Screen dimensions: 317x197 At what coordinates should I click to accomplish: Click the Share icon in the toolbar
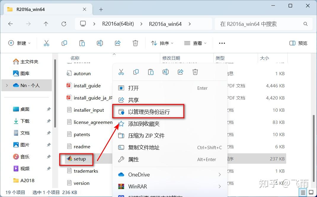(x=118, y=43)
